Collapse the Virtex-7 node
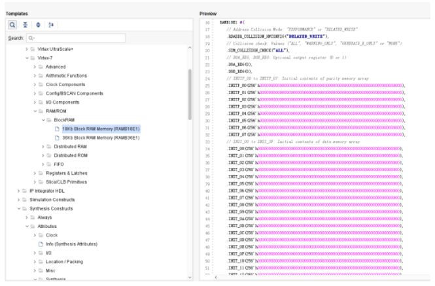Screen dimensions: 435x286 point(27,58)
